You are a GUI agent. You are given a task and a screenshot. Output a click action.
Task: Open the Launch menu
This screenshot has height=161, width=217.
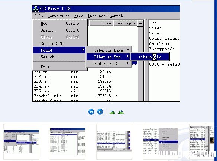[116, 16]
